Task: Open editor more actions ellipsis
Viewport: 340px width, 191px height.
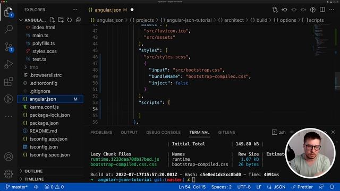Action: point(331,10)
